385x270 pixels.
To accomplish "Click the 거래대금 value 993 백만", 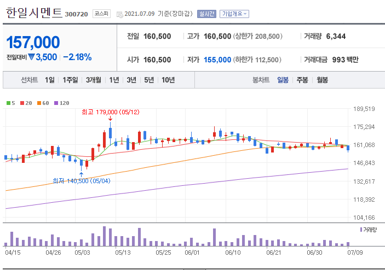I will 345,60.
